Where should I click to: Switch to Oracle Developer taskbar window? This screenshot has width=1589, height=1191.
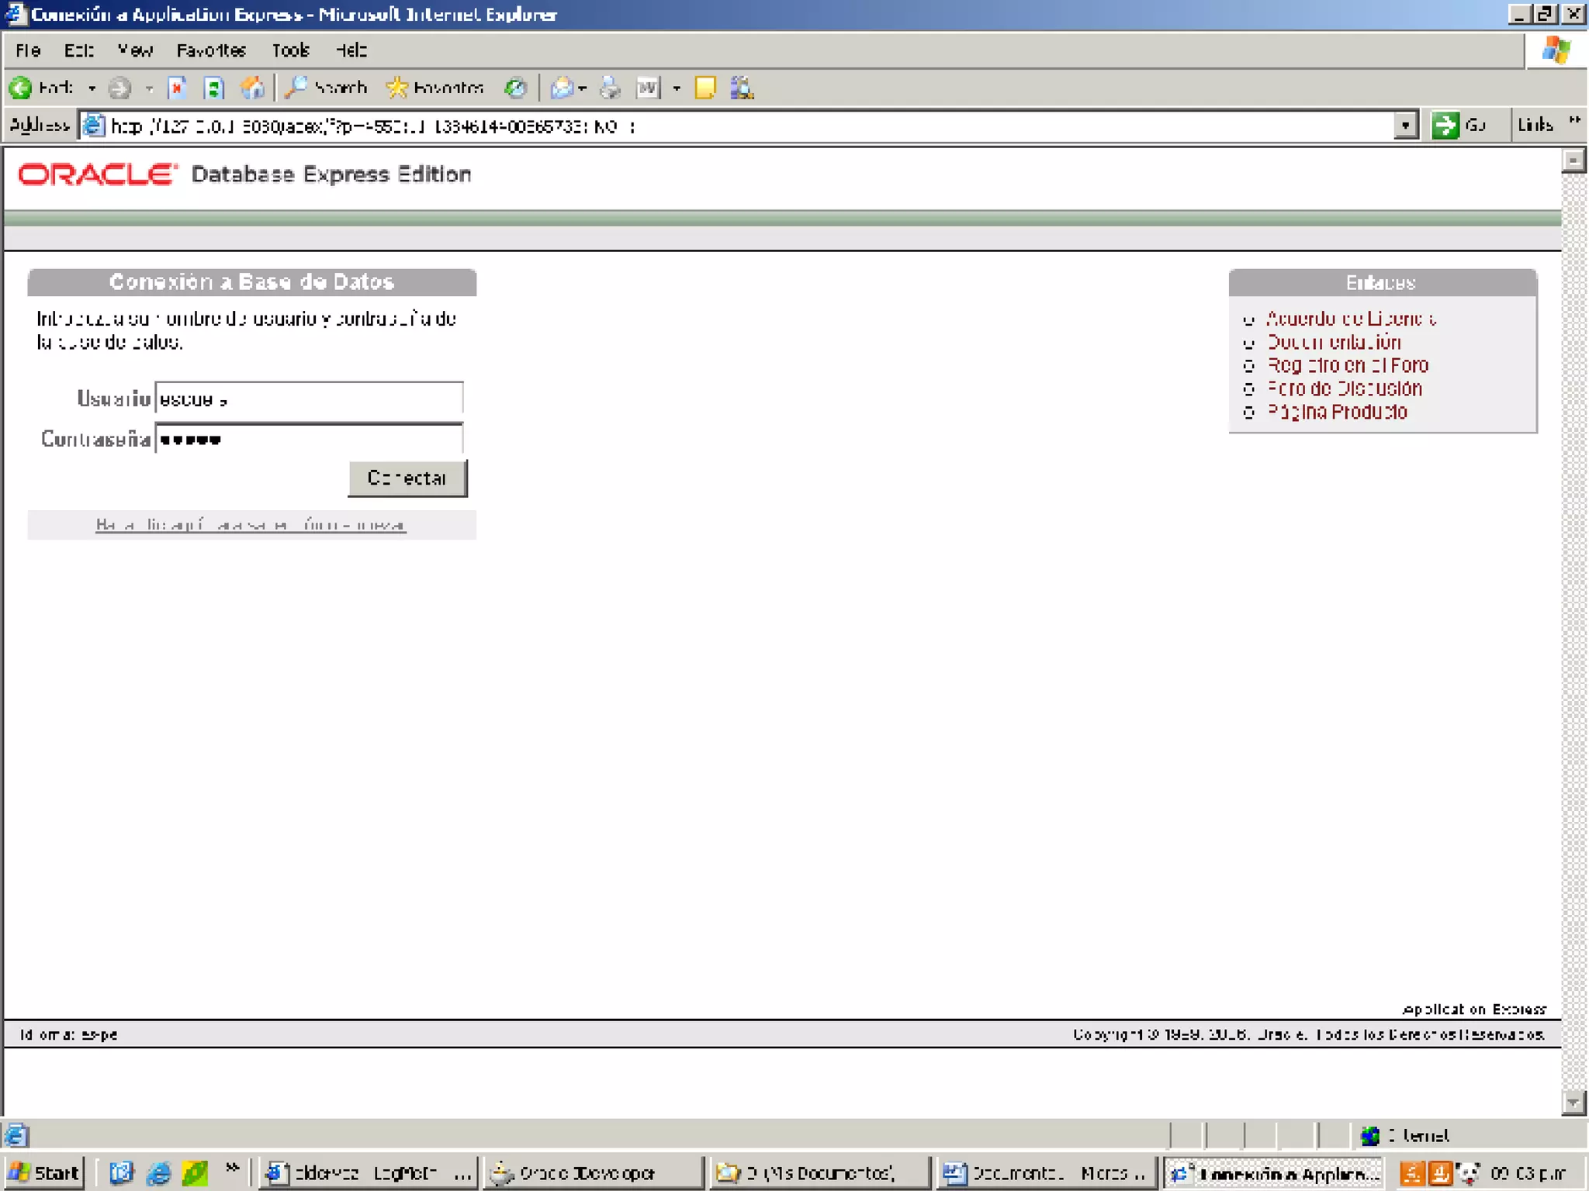(594, 1173)
